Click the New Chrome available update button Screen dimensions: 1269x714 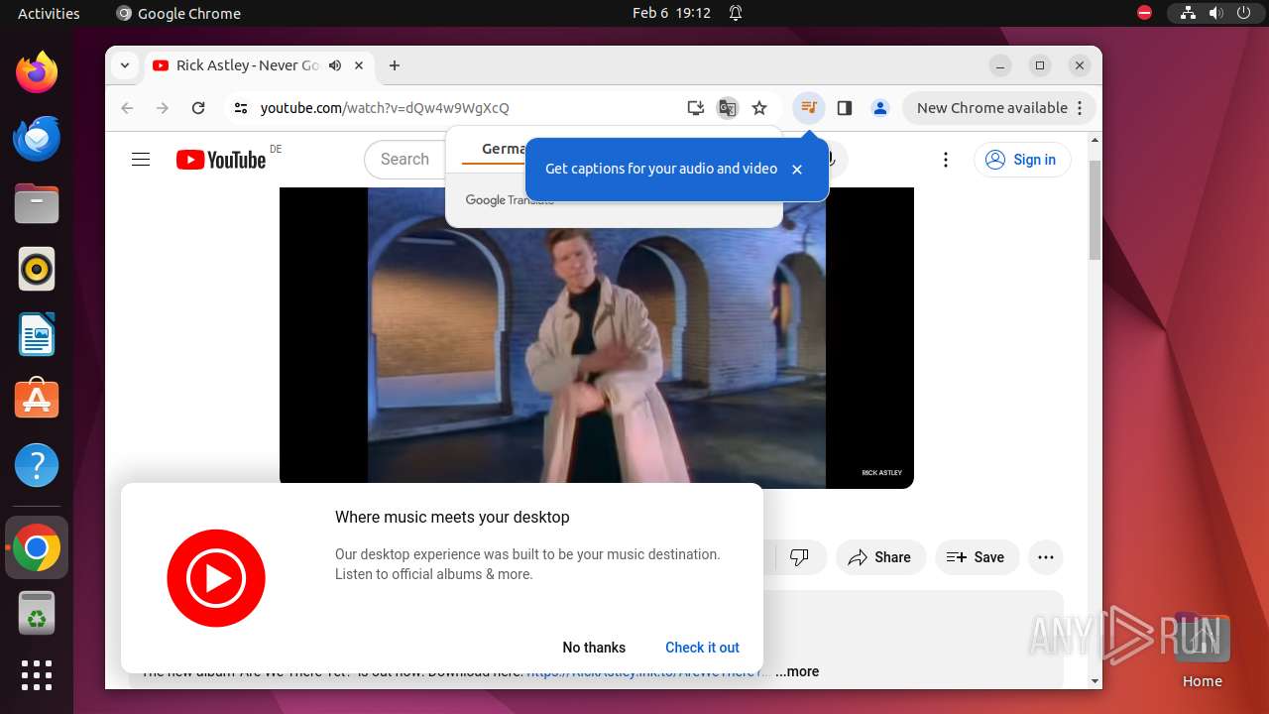click(x=999, y=108)
